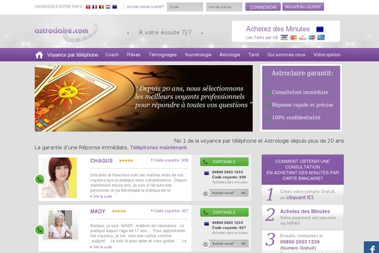The width and height of the screenshot is (379, 253).
Task: Select the Belgium flag
Action: pos(101,7)
